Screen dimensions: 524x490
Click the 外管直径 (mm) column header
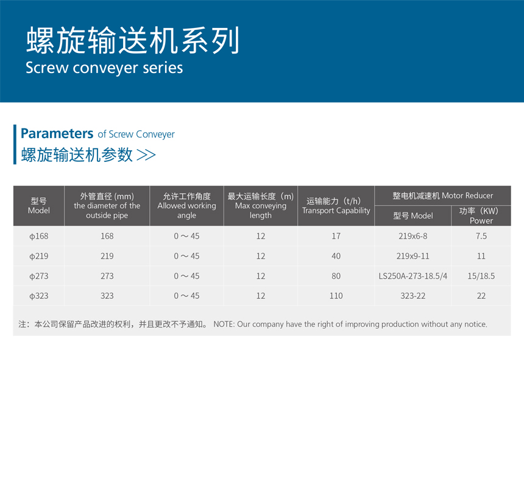(107, 206)
